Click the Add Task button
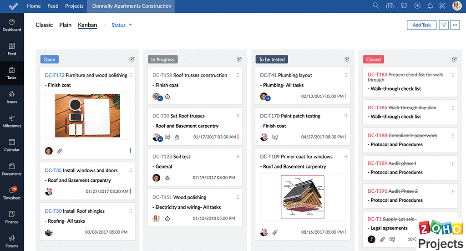The width and height of the screenshot is (466, 251). [421, 25]
